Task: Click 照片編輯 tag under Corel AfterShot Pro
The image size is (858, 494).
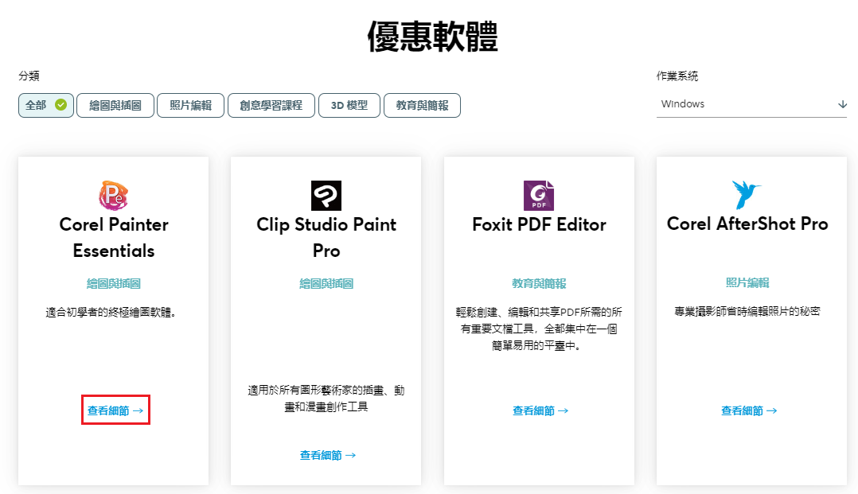Action: pos(747,283)
